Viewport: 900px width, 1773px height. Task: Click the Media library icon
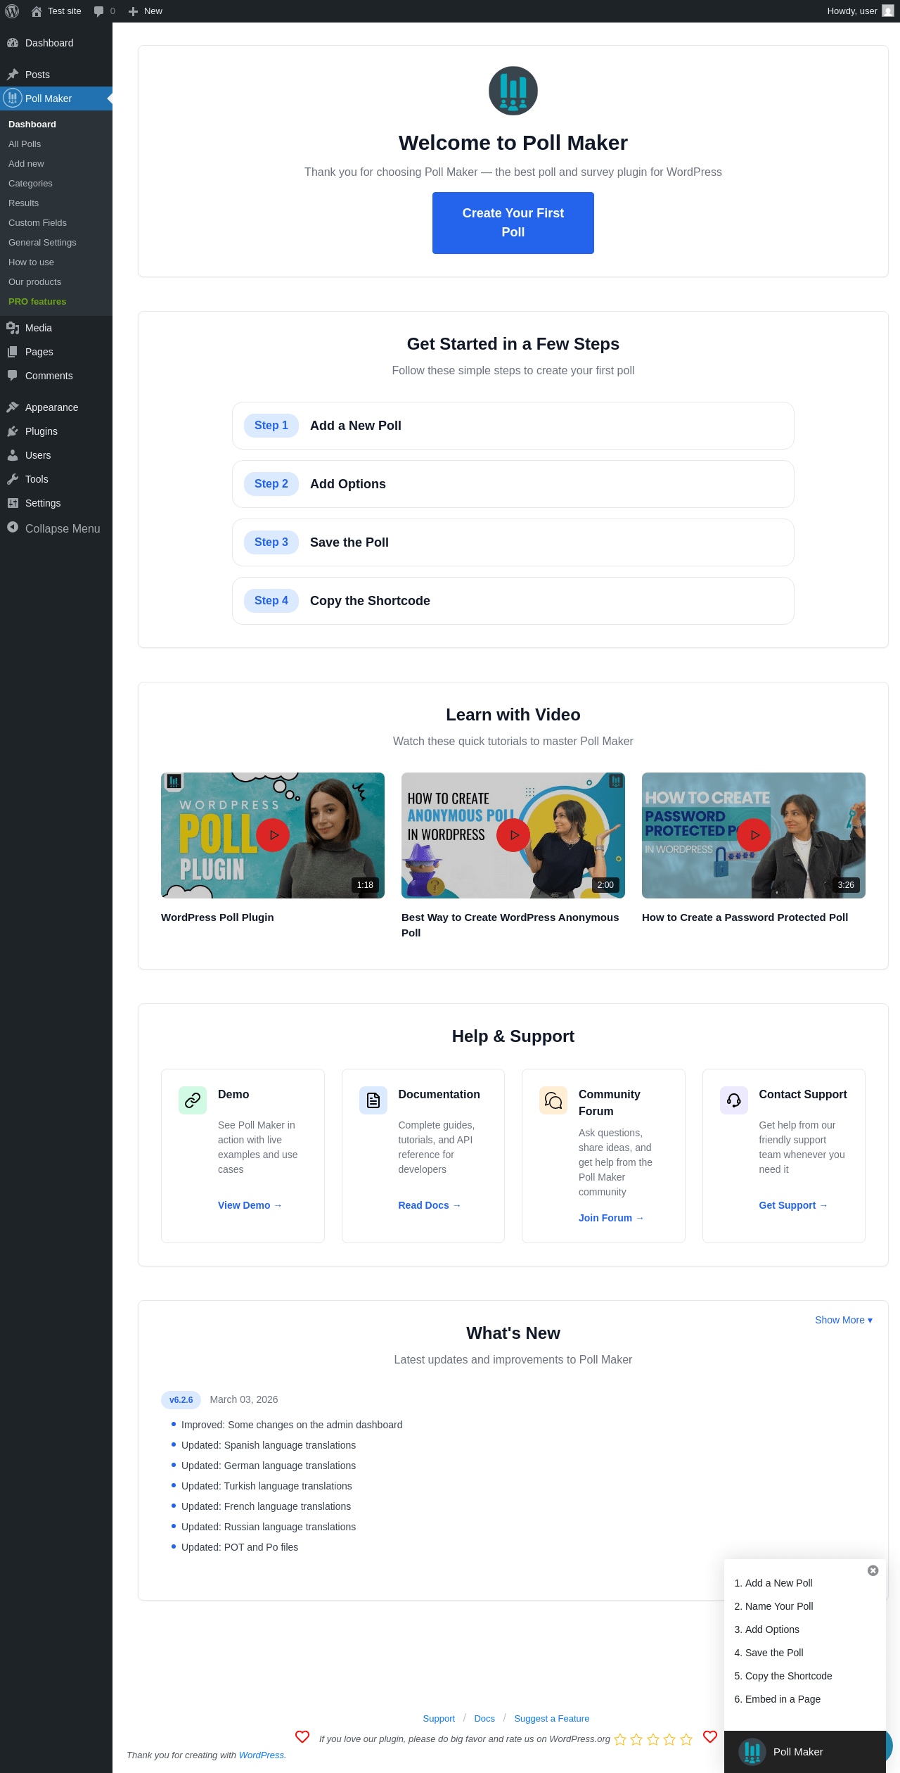[13, 328]
